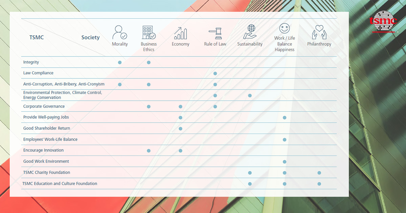Click the Charity Foundation dot under Philanthropy
The height and width of the screenshot is (213, 406).
point(319,173)
